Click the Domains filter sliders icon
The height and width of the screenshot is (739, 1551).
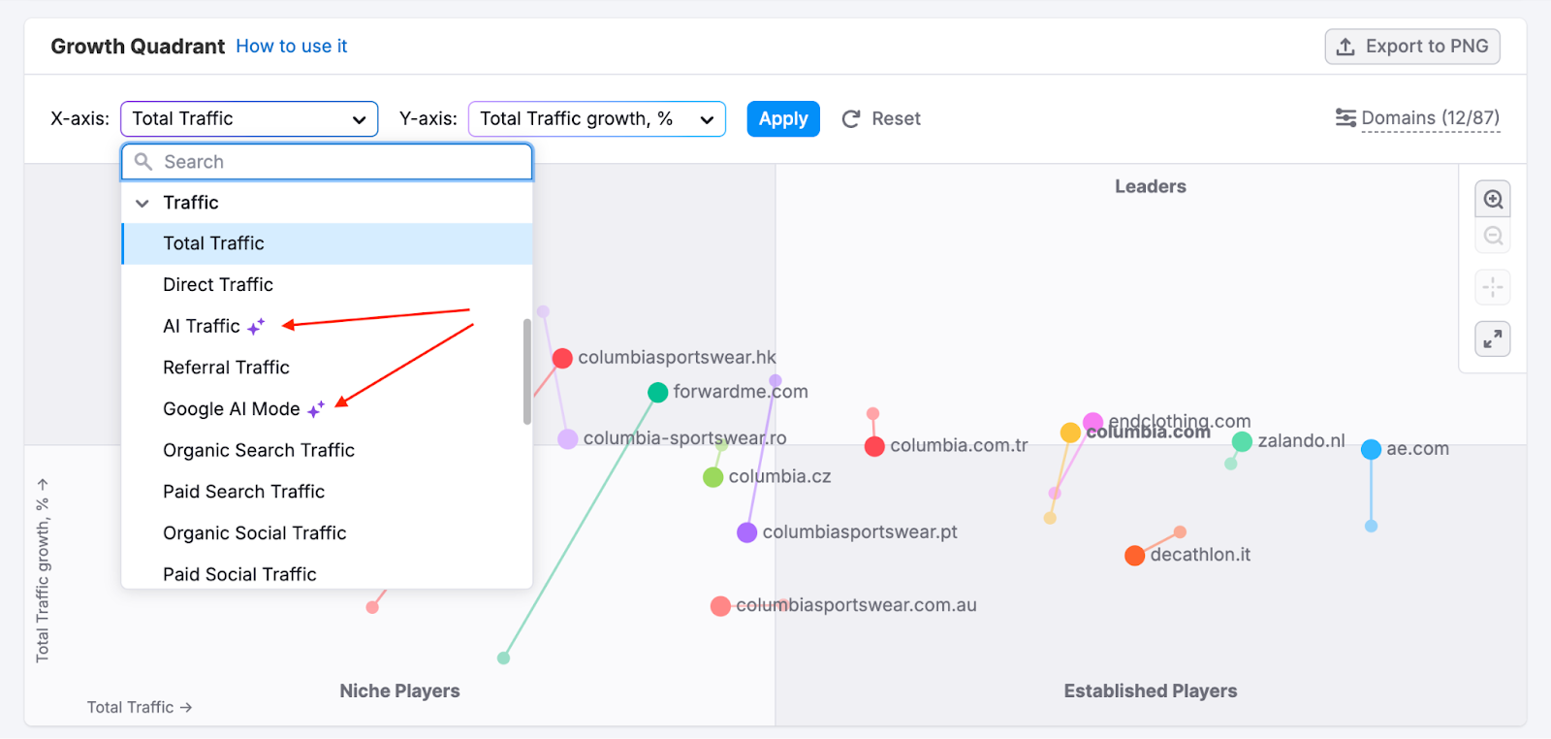[1345, 118]
